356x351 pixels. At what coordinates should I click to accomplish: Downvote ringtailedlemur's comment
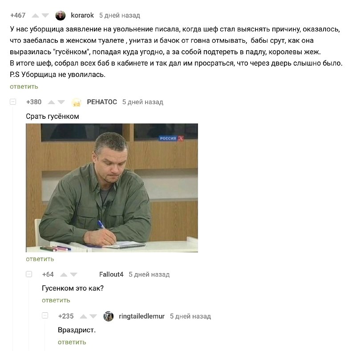[x=93, y=316]
